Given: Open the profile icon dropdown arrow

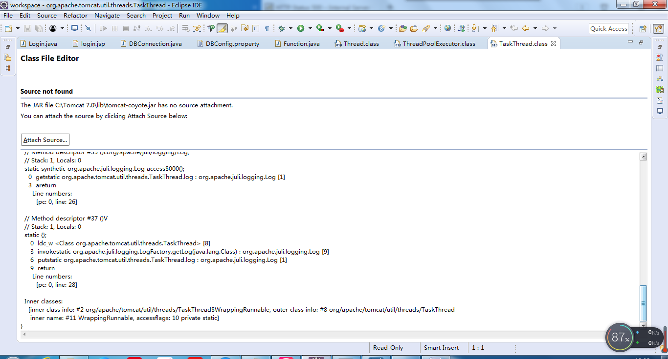Looking at the screenshot, I should (x=62, y=28).
